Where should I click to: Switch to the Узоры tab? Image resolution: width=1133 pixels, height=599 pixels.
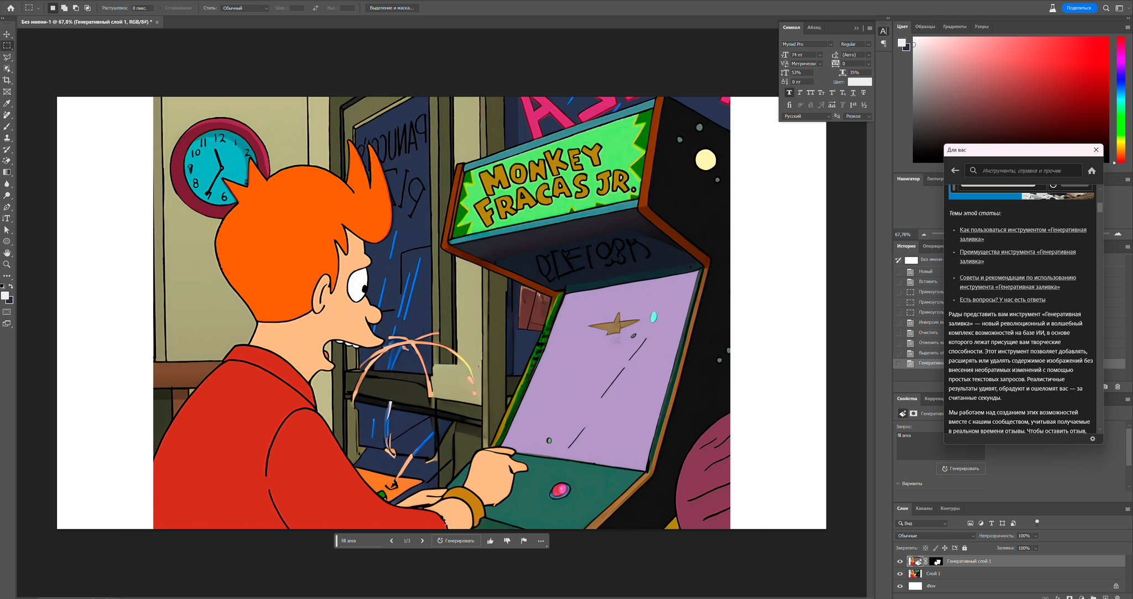(x=981, y=27)
